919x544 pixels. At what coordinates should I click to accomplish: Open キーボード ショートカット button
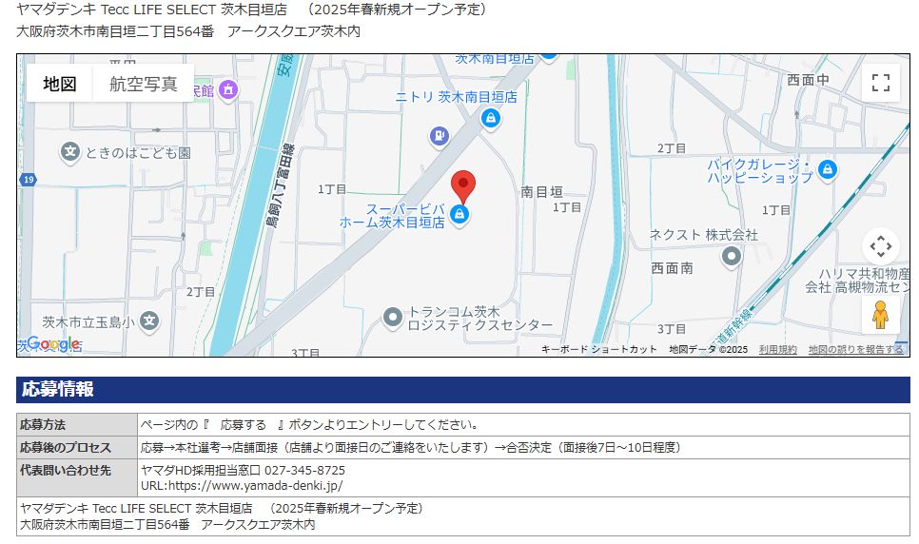coord(598,349)
